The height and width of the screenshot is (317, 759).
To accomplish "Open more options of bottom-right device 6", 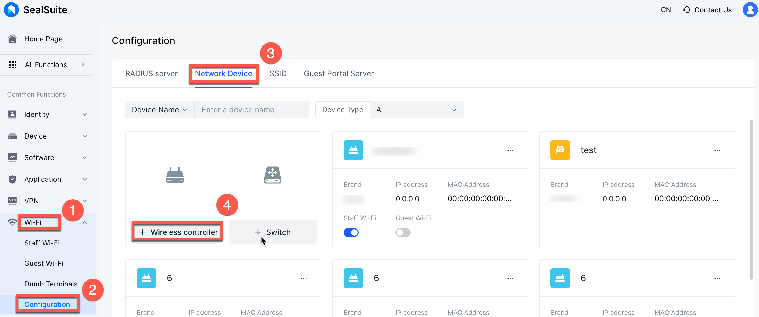I will coord(717,278).
